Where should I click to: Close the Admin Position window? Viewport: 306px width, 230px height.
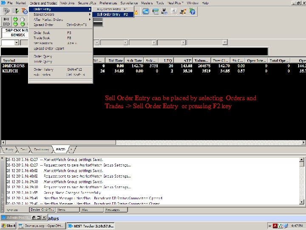click(x=44, y=218)
